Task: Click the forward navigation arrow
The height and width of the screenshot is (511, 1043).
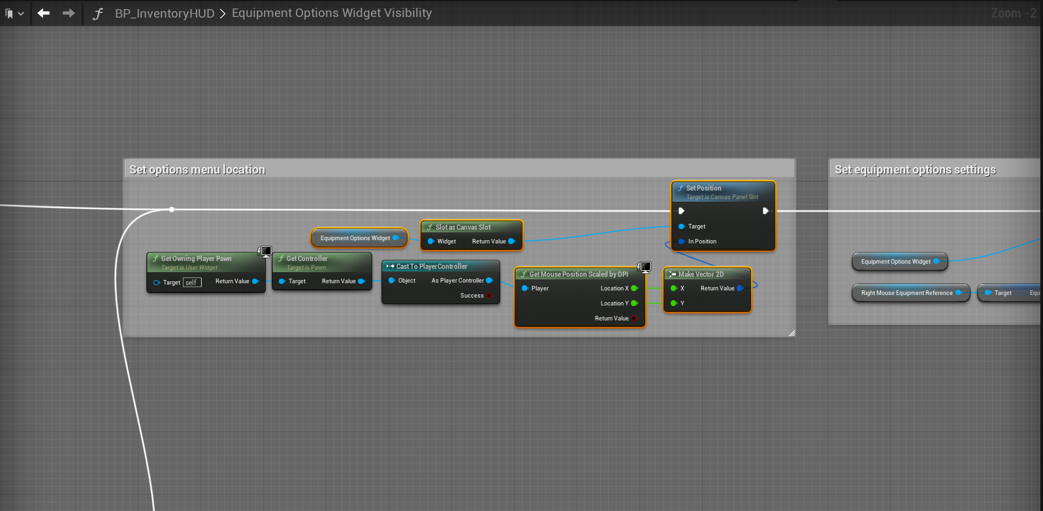Action: 69,13
